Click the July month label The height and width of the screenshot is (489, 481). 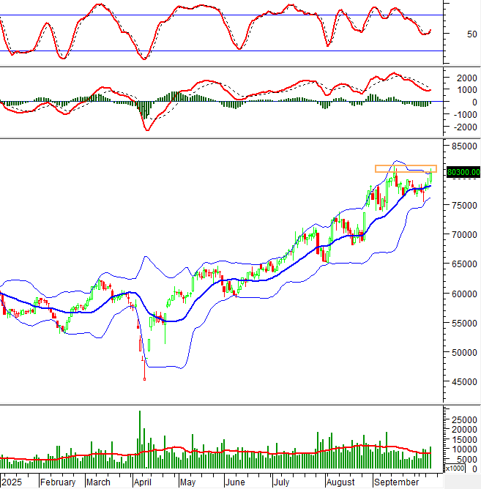[x=282, y=482]
